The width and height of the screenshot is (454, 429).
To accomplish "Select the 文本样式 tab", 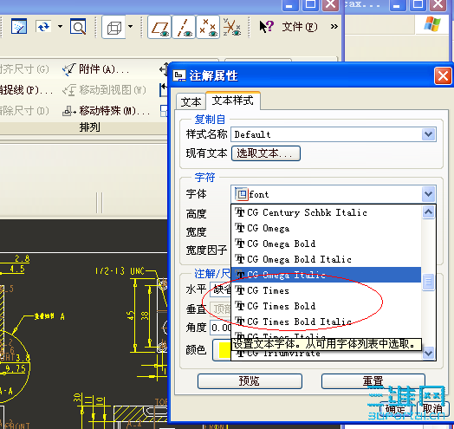I will [233, 101].
